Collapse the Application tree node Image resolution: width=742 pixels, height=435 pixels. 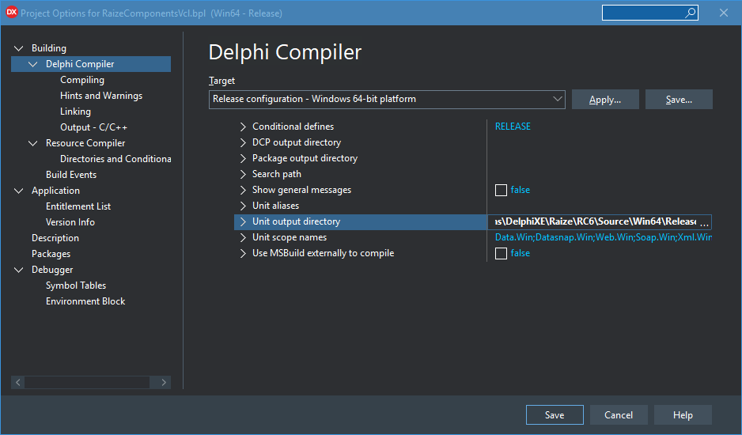pos(18,191)
